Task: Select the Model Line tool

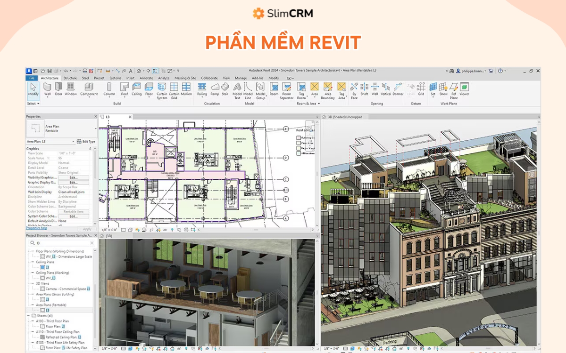Action: [248, 91]
